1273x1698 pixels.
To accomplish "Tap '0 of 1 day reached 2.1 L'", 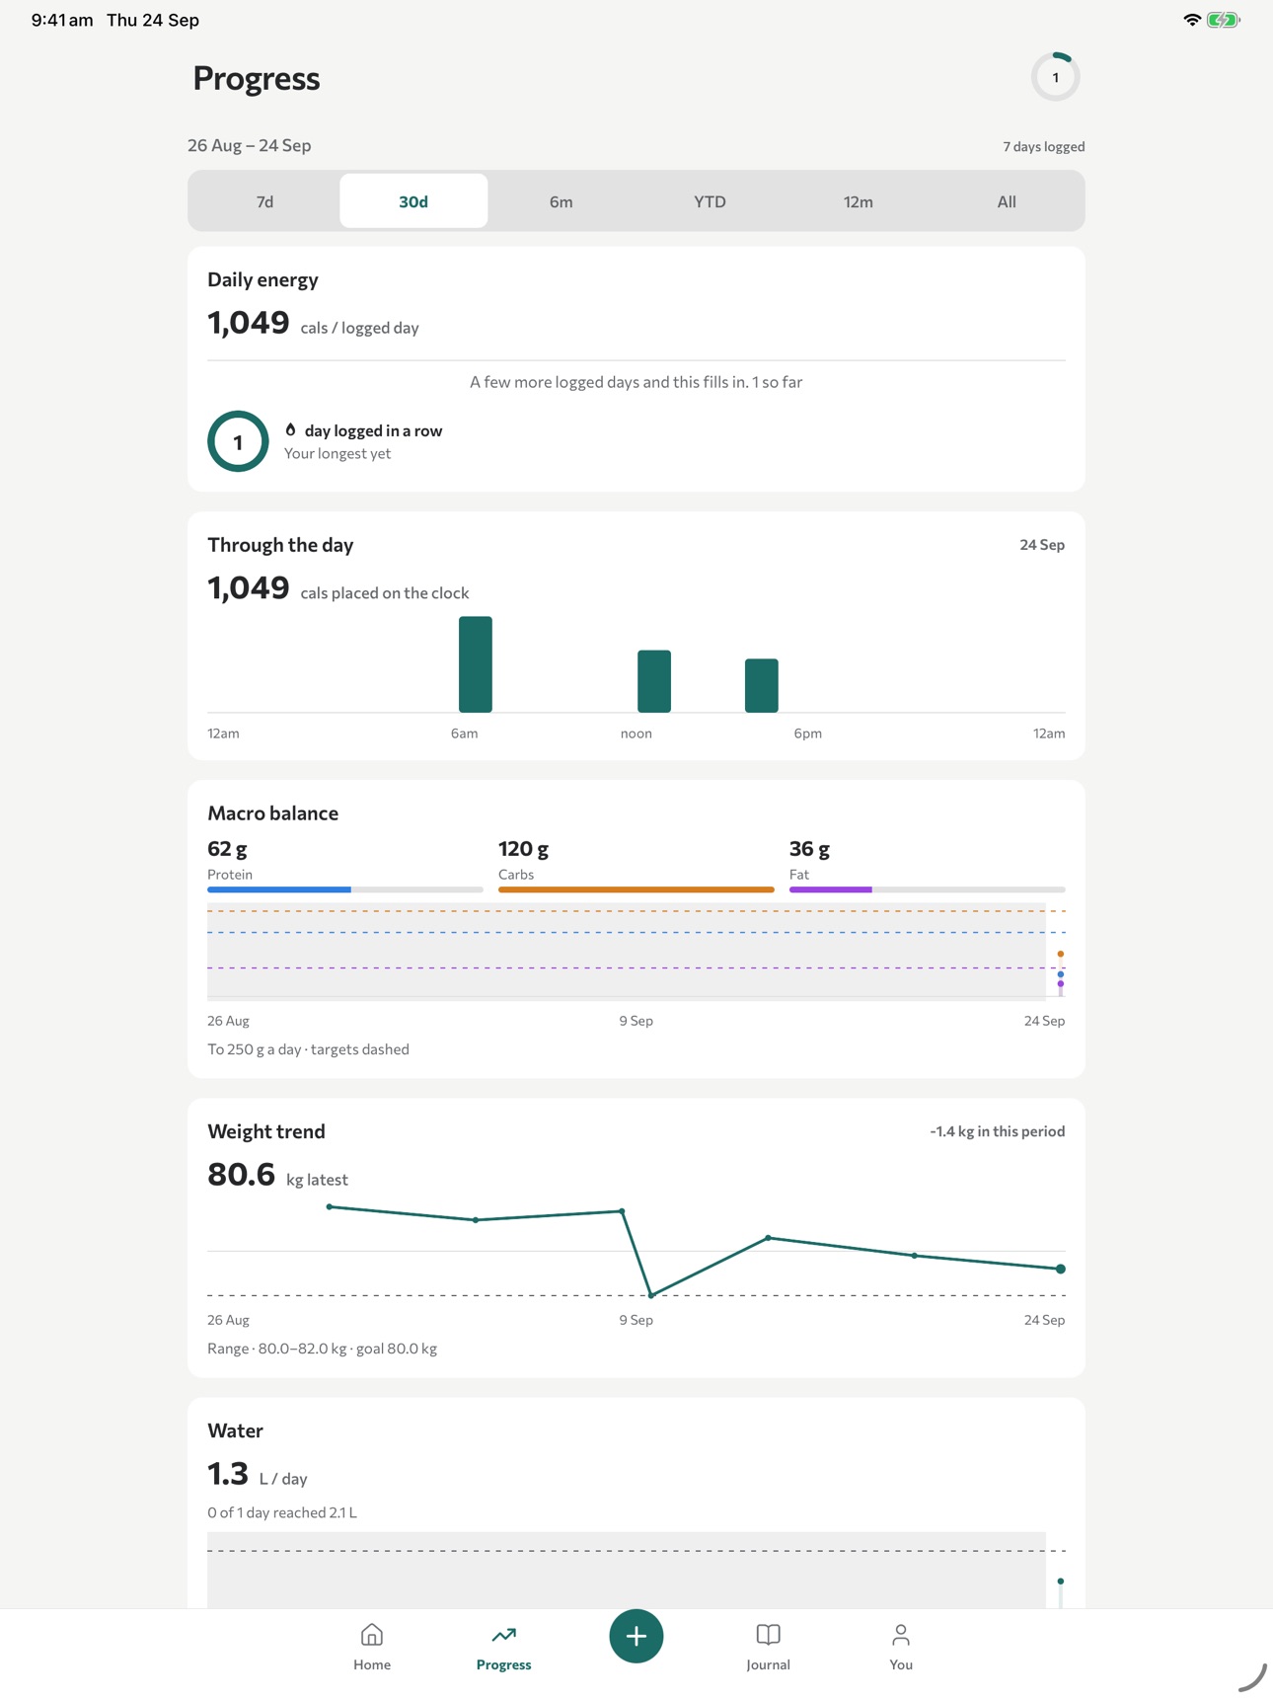I will coord(282,1512).
